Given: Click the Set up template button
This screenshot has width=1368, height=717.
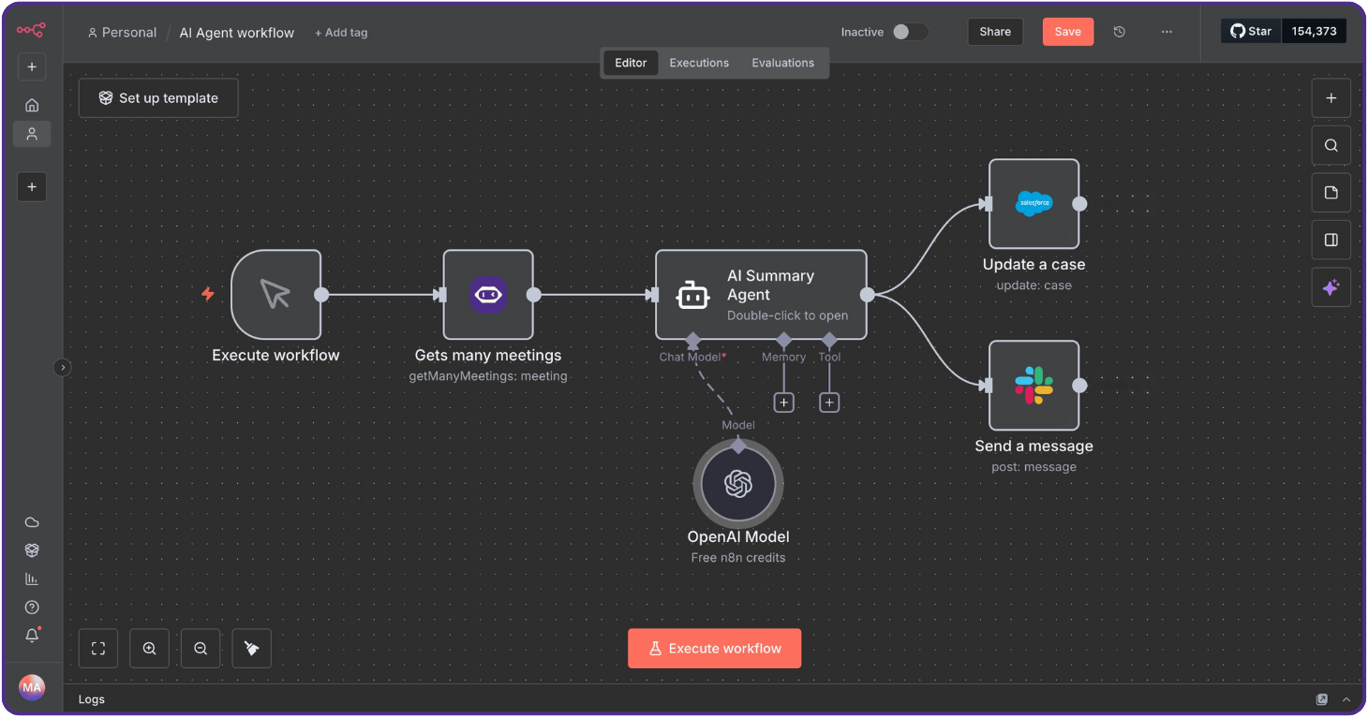Looking at the screenshot, I should pyautogui.click(x=157, y=97).
